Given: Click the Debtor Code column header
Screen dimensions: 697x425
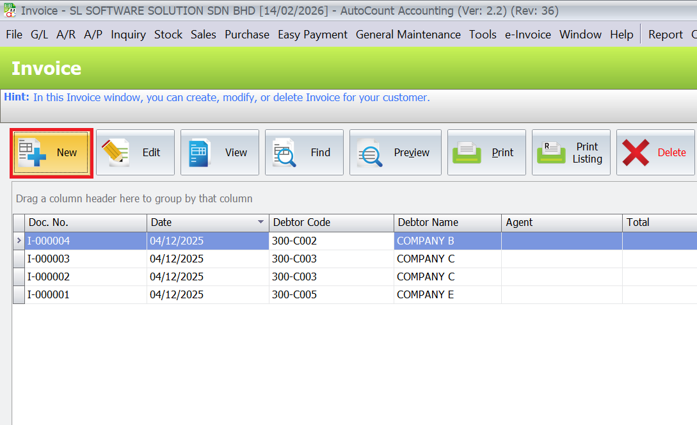Looking at the screenshot, I should click(330, 223).
